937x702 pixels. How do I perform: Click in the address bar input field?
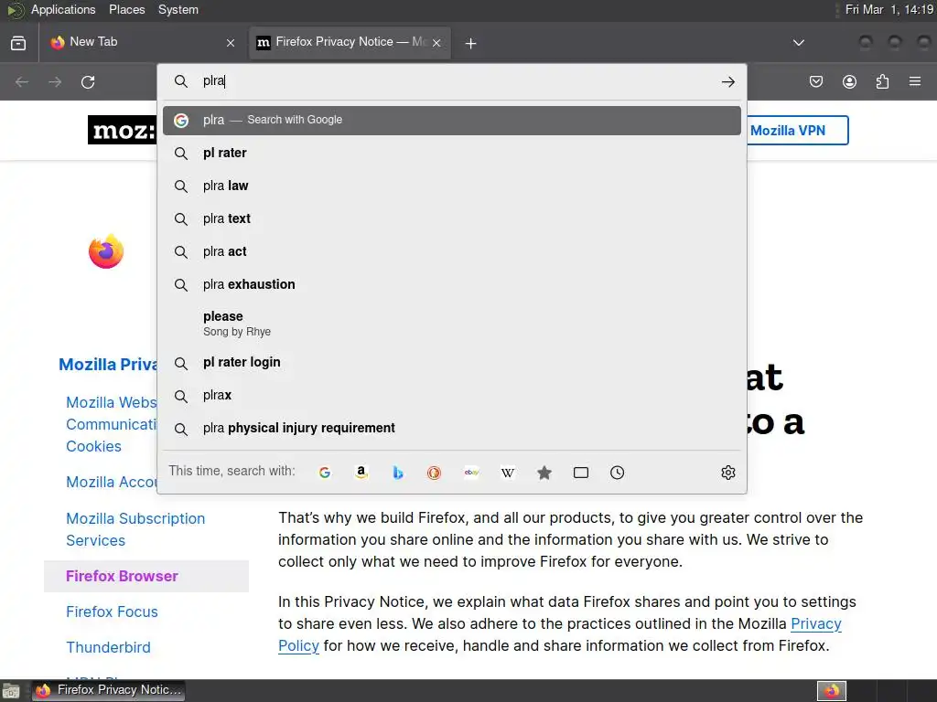[454, 81]
